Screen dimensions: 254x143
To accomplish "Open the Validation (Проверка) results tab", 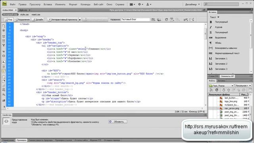I will click(21, 140).
